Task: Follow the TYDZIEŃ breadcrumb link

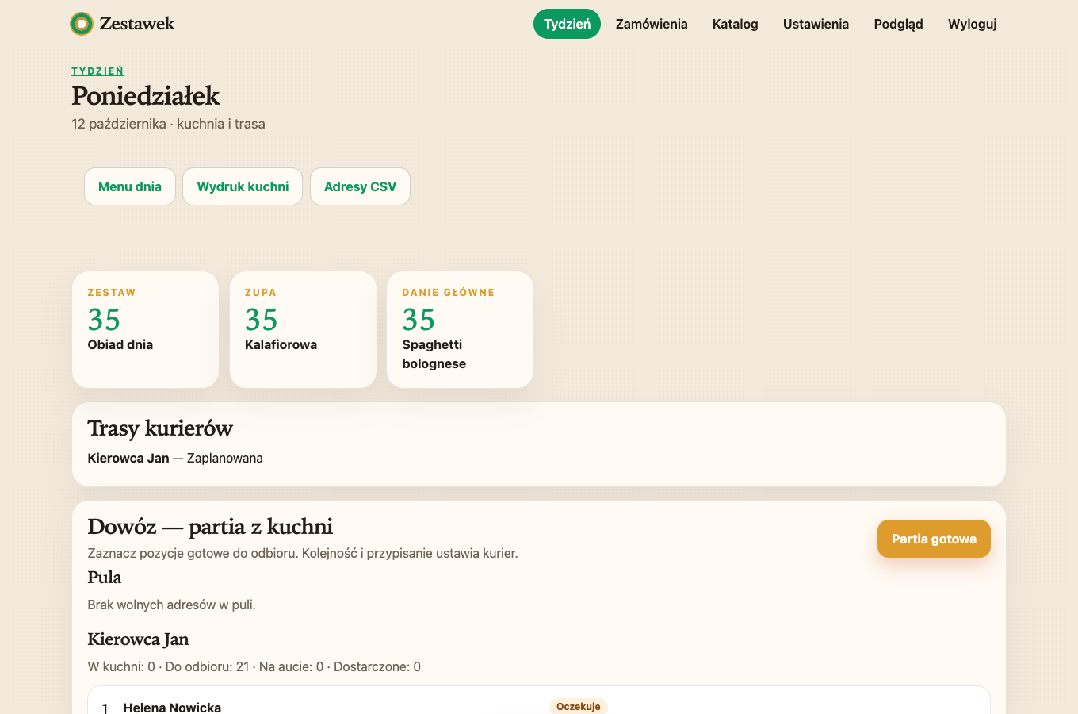Action: (97, 71)
